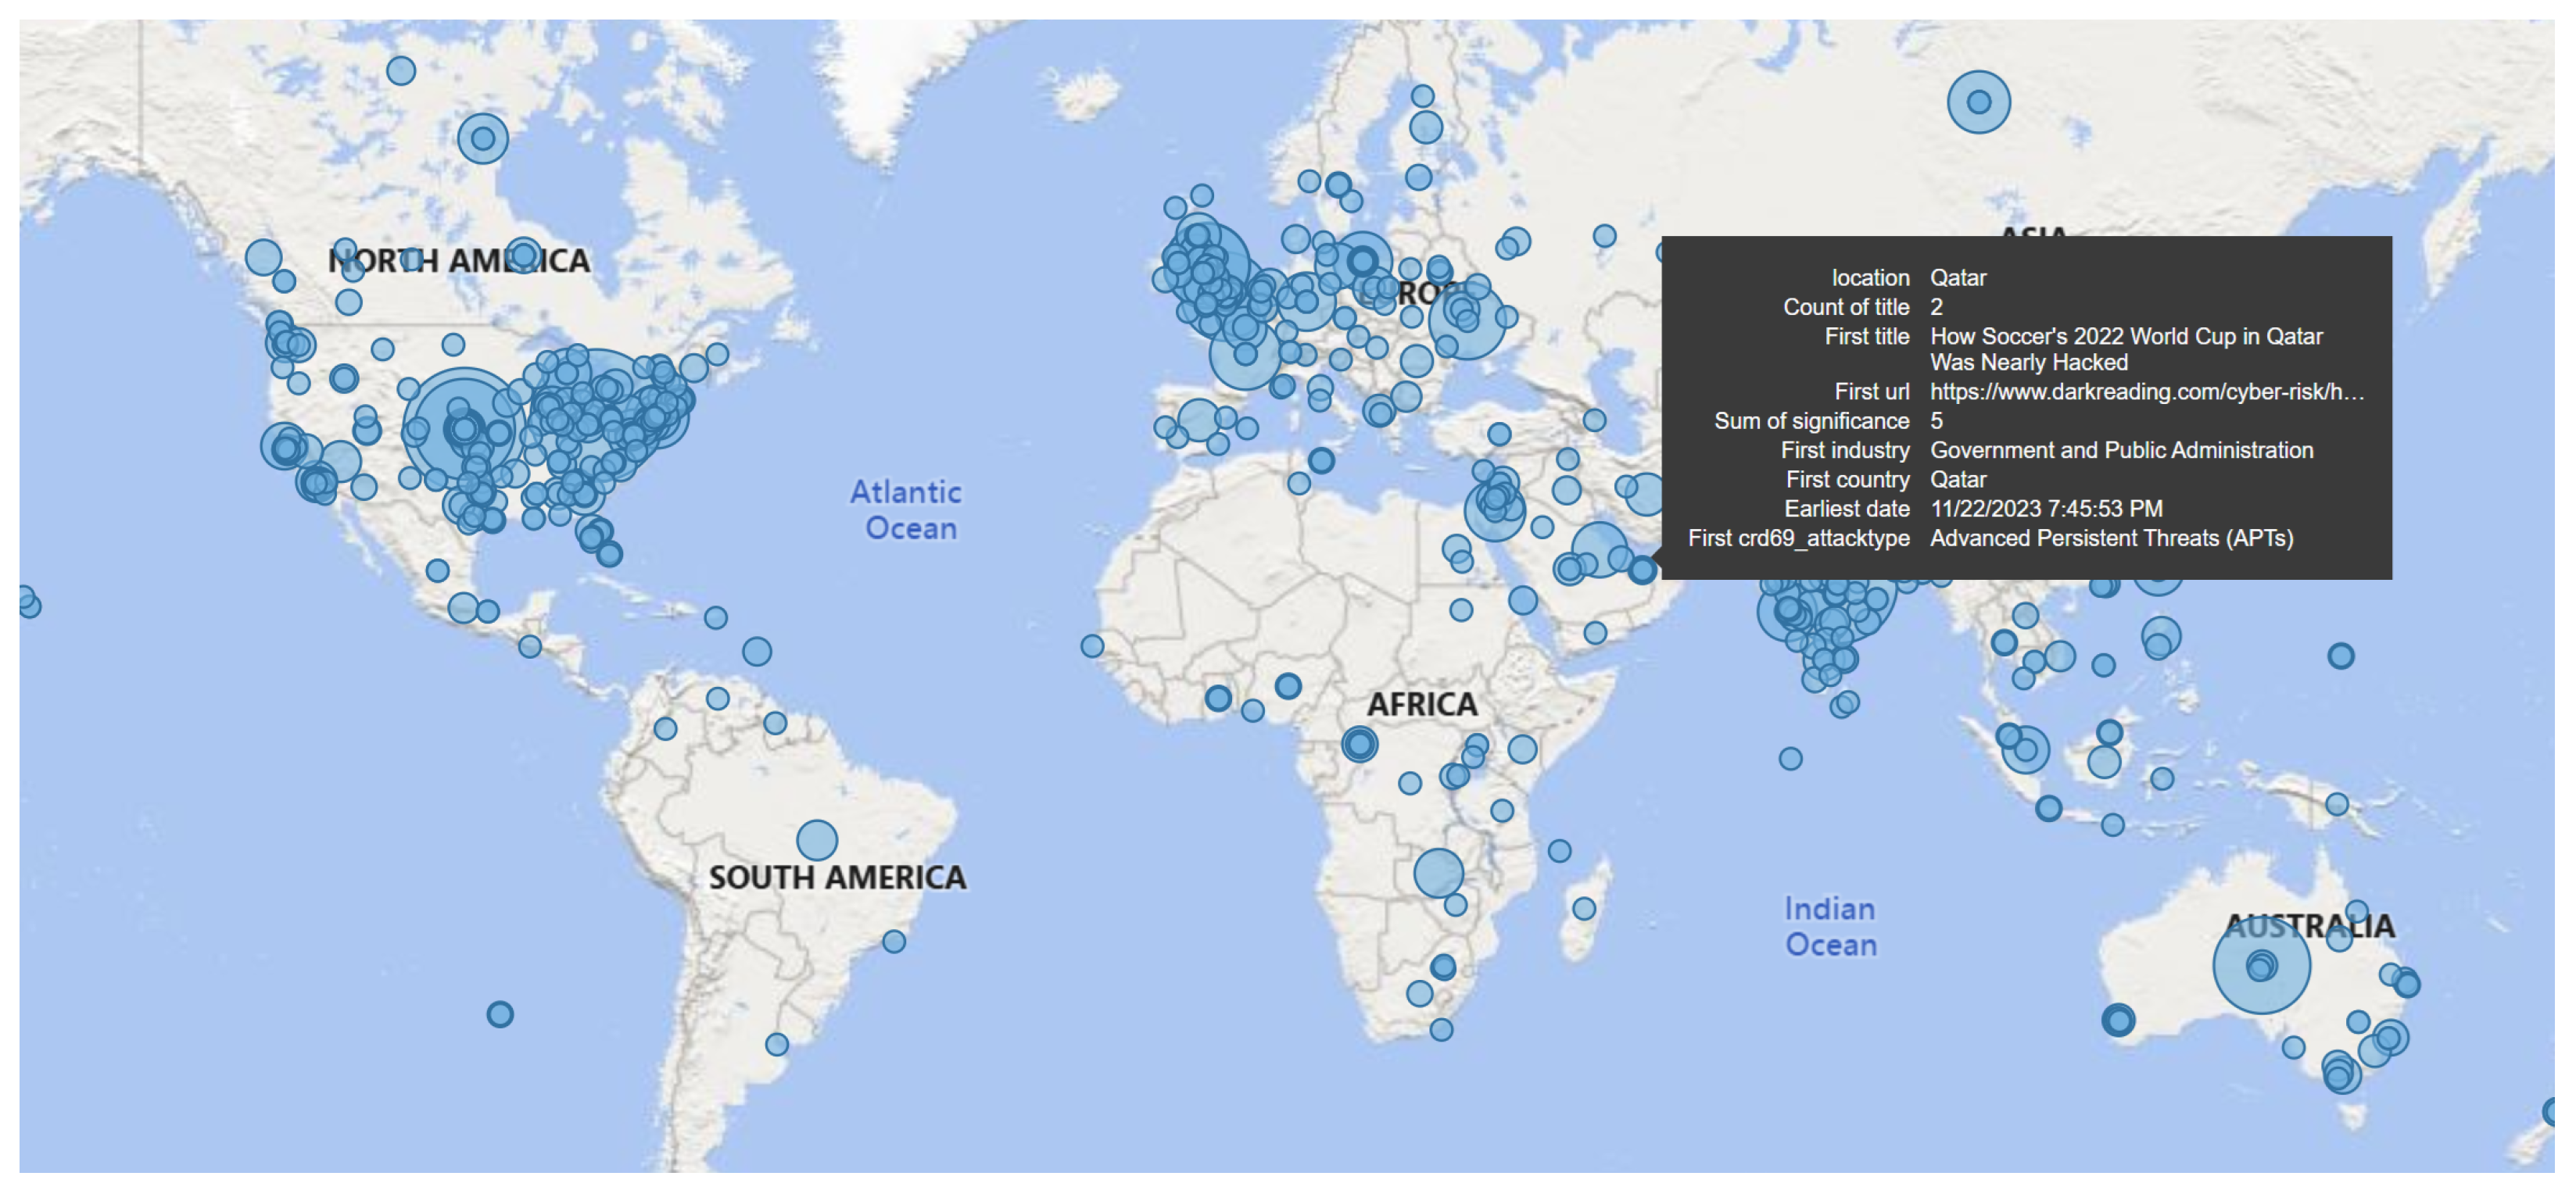Click the bubble in central Brazil
The image size is (2576, 1194).
[x=816, y=839]
